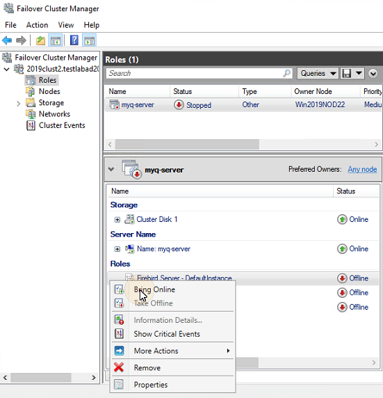The height and width of the screenshot is (398, 383).
Task: Click the search magnifier icon
Action: (286, 73)
